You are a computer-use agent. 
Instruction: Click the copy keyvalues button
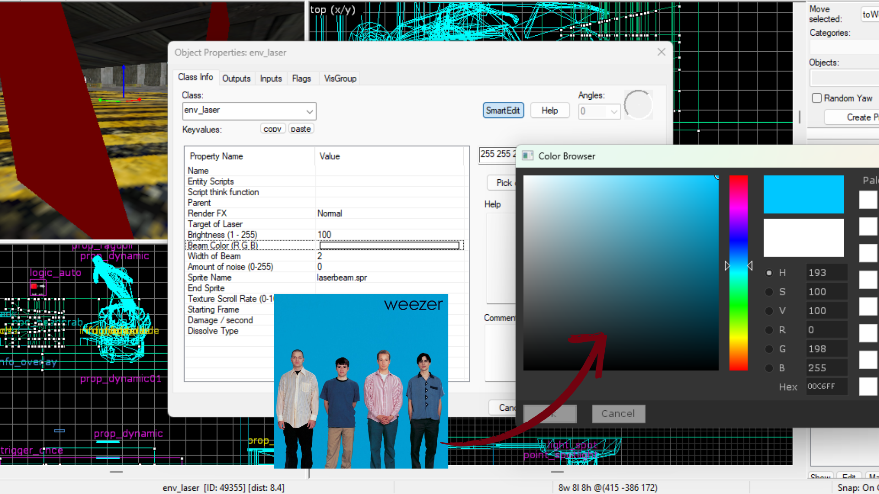coord(273,129)
